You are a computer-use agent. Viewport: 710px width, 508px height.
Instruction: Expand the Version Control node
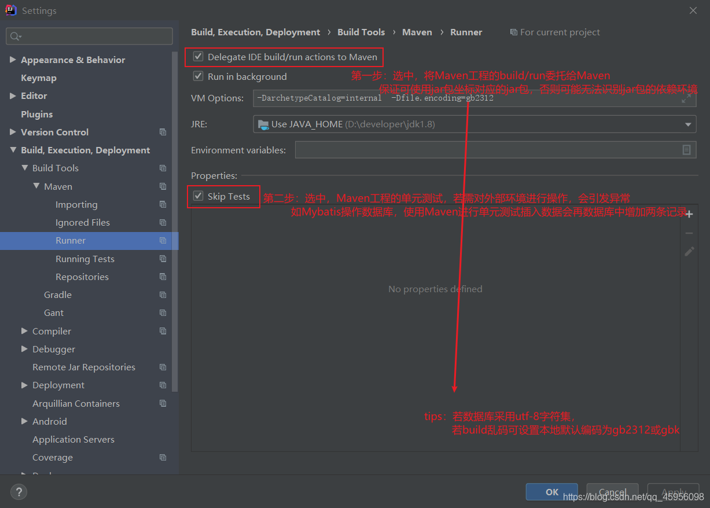[13, 132]
